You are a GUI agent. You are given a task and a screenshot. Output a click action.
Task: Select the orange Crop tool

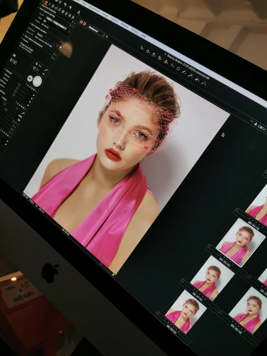[159, 58]
